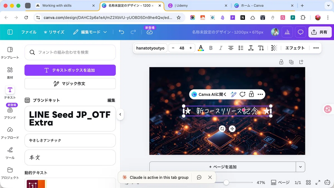Click the font combination search field
This screenshot has width=334, height=188.
coord(70,52)
